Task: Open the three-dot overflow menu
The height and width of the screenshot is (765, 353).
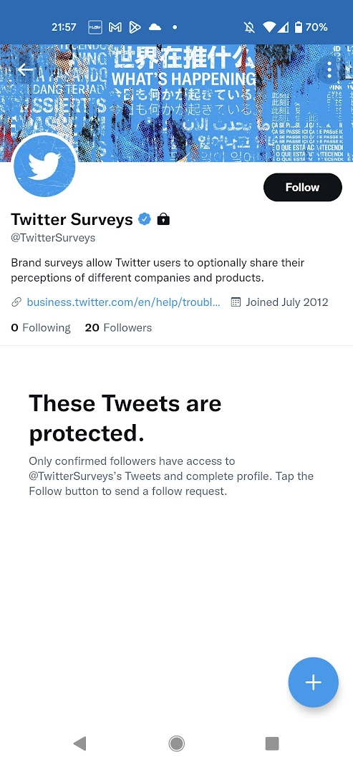Action: [x=329, y=70]
